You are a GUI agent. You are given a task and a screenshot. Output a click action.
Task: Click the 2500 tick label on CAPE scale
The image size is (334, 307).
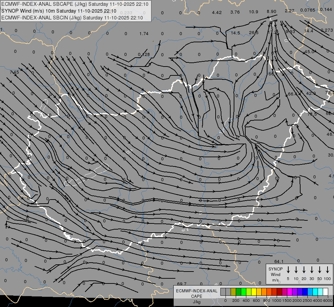(307, 301)
